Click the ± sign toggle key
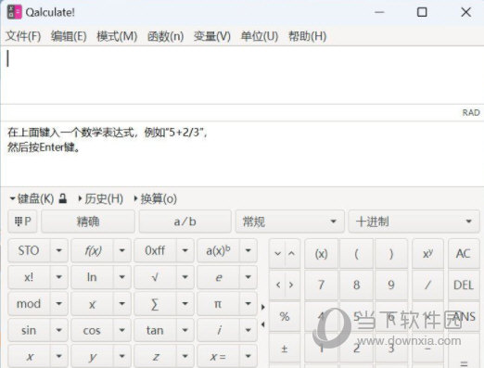 click(x=285, y=349)
